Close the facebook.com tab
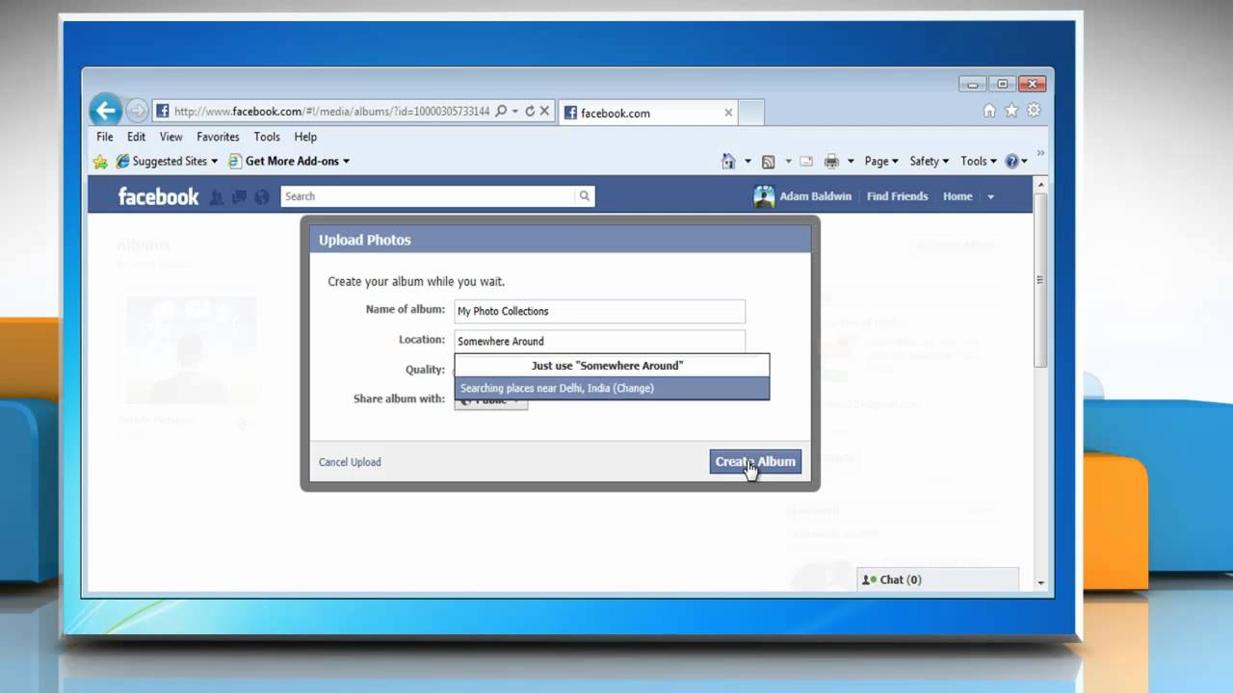Screen dimensions: 1233x693 728,113
